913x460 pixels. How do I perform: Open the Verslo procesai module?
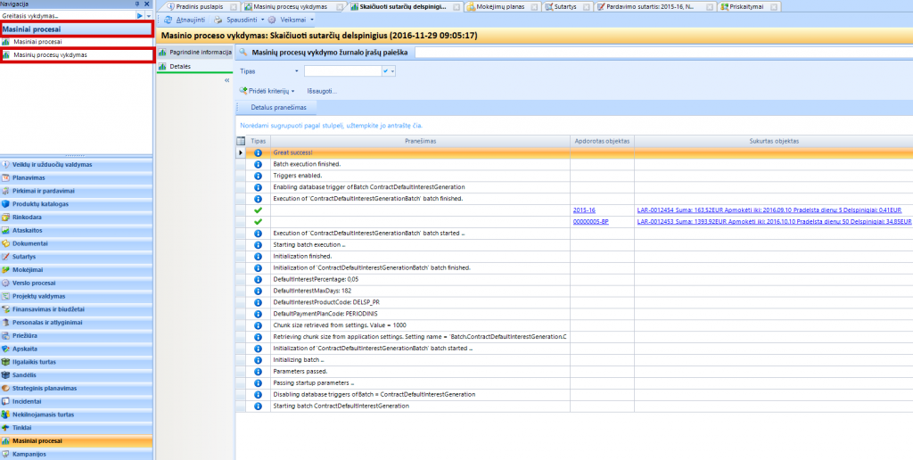pyautogui.click(x=77, y=283)
